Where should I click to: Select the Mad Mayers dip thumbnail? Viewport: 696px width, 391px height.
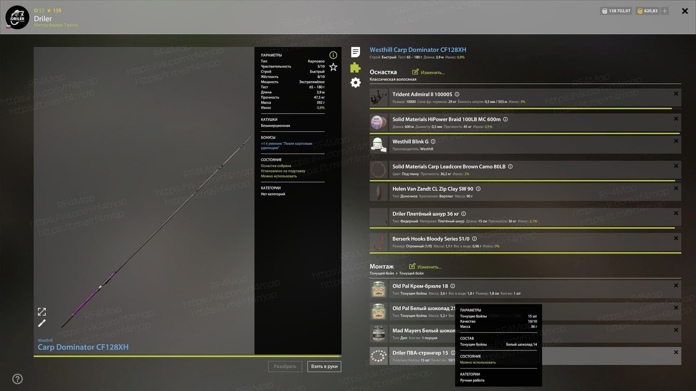(x=379, y=334)
